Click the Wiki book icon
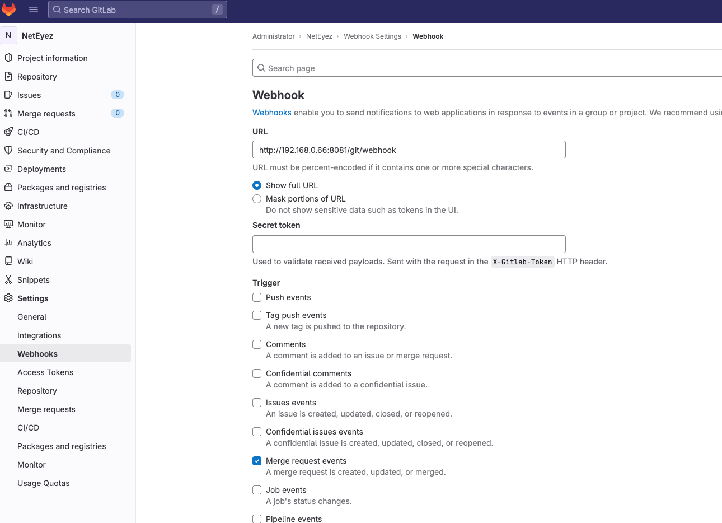Screen dimensions: 722x523 (8, 261)
